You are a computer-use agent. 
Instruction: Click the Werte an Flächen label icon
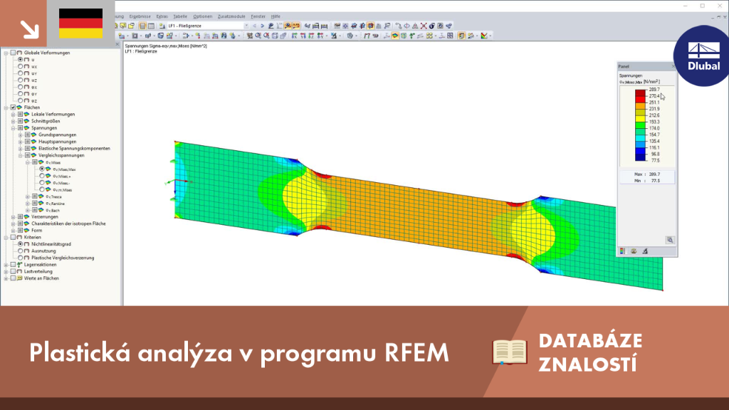(x=19, y=278)
